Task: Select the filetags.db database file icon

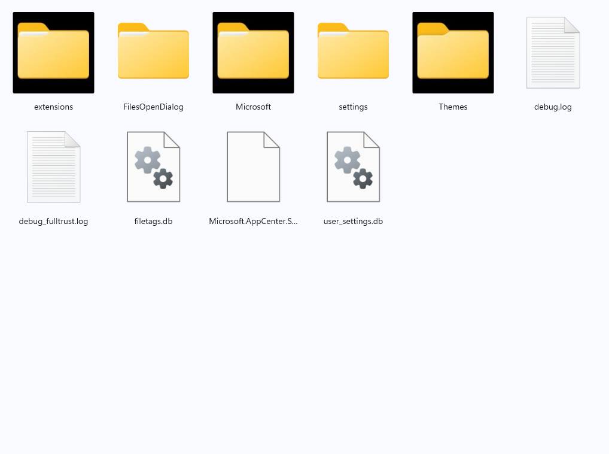Action: [153, 167]
